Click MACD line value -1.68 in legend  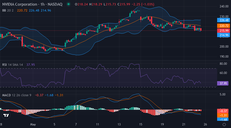49,95
